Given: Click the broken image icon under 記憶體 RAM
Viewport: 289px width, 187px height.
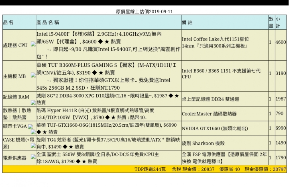Looking at the screenshot, I should [33, 103].
